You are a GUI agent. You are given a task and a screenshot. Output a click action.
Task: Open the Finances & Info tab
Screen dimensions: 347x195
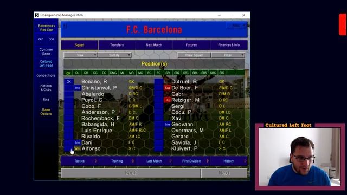229,45
